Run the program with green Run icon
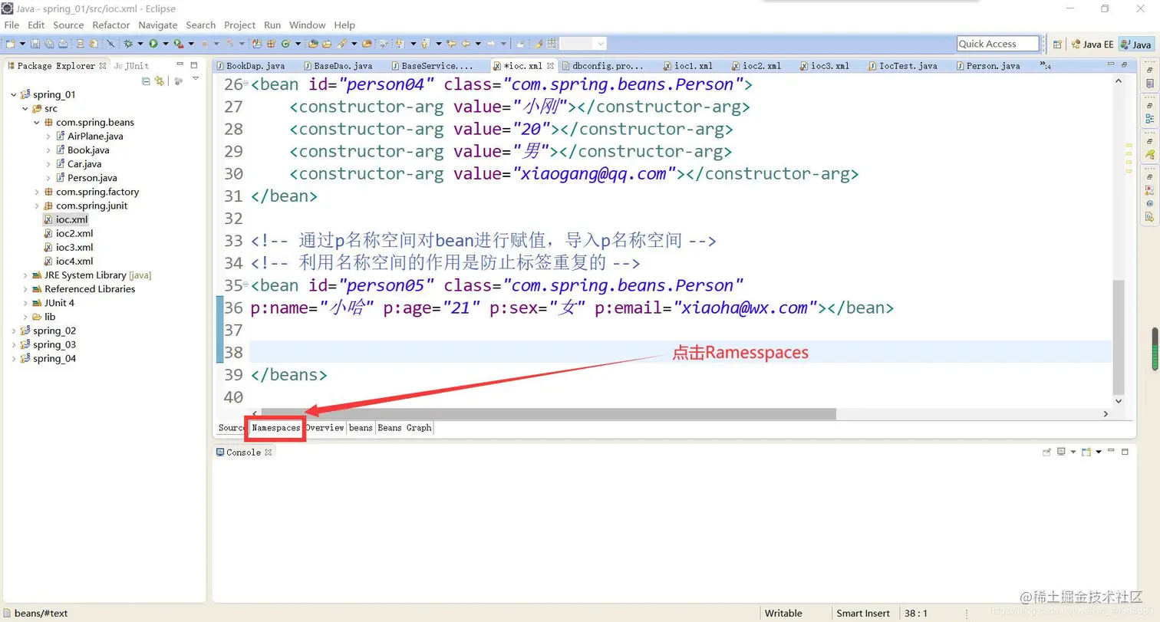Image resolution: width=1160 pixels, height=622 pixels. coord(153,44)
